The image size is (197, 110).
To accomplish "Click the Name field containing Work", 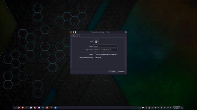I will coord(106,46).
